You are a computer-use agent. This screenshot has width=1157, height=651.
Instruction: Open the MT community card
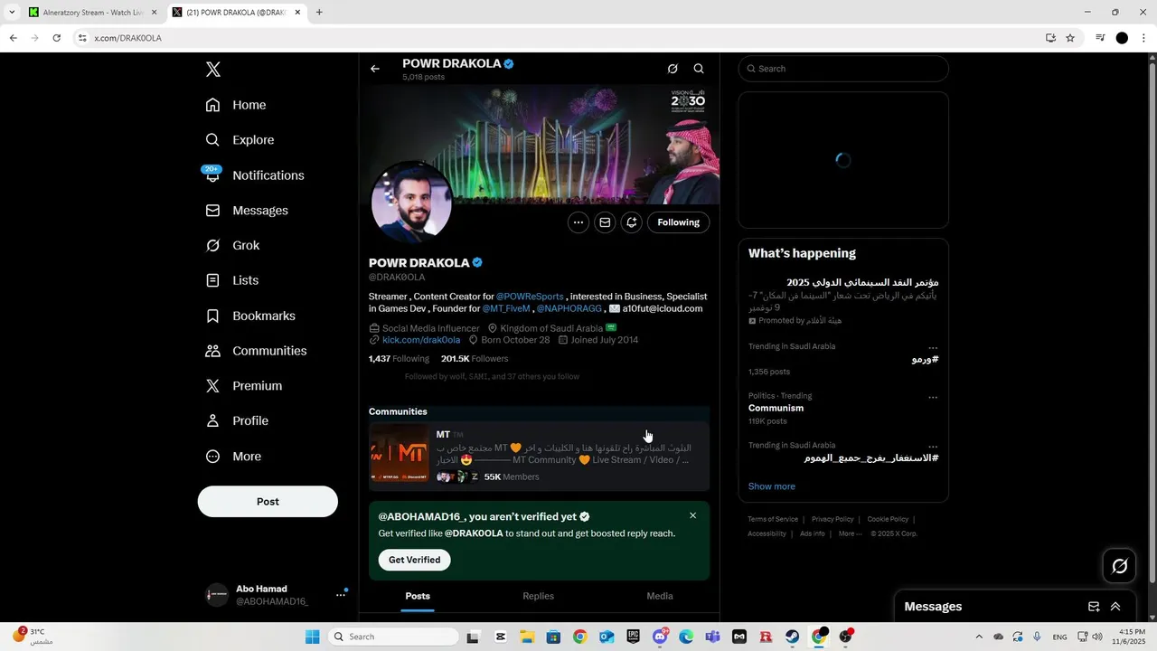point(540,456)
